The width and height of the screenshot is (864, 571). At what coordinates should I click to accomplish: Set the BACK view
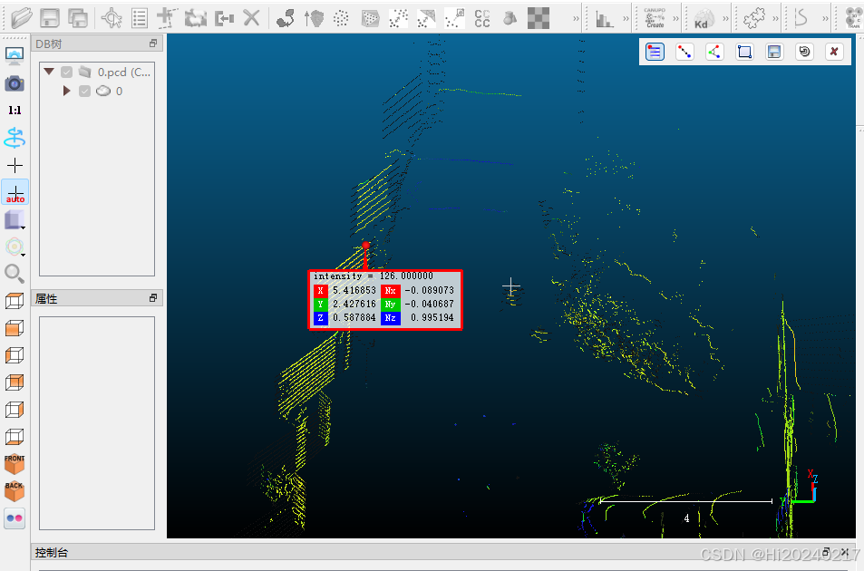15,491
